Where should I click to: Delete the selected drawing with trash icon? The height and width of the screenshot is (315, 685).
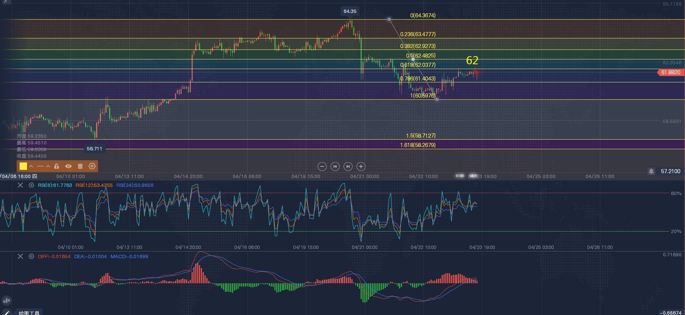point(80,166)
